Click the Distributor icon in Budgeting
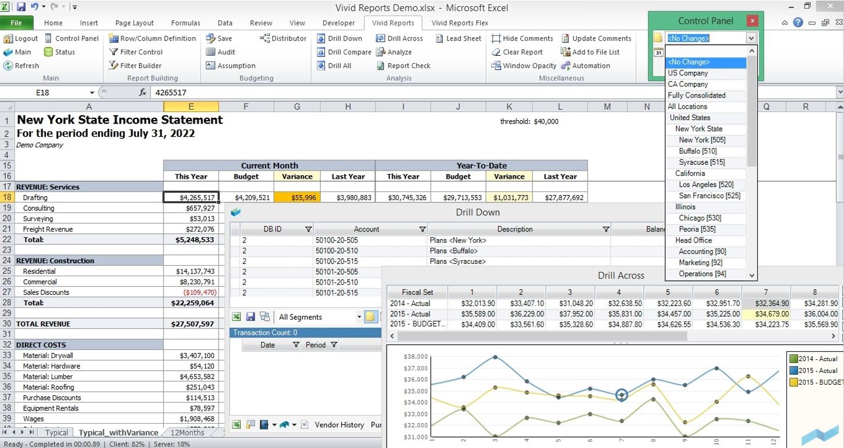The width and height of the screenshot is (844, 448). click(265, 39)
